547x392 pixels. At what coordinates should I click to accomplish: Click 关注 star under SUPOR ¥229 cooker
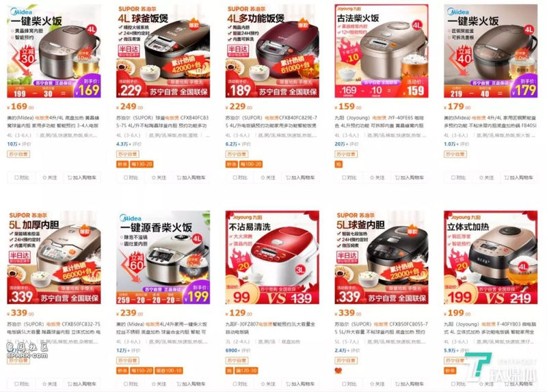pos(268,178)
